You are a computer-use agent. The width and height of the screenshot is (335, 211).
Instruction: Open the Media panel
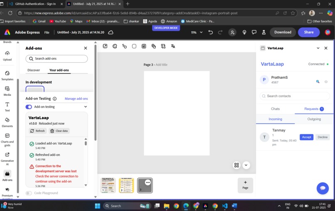click(x=7, y=91)
